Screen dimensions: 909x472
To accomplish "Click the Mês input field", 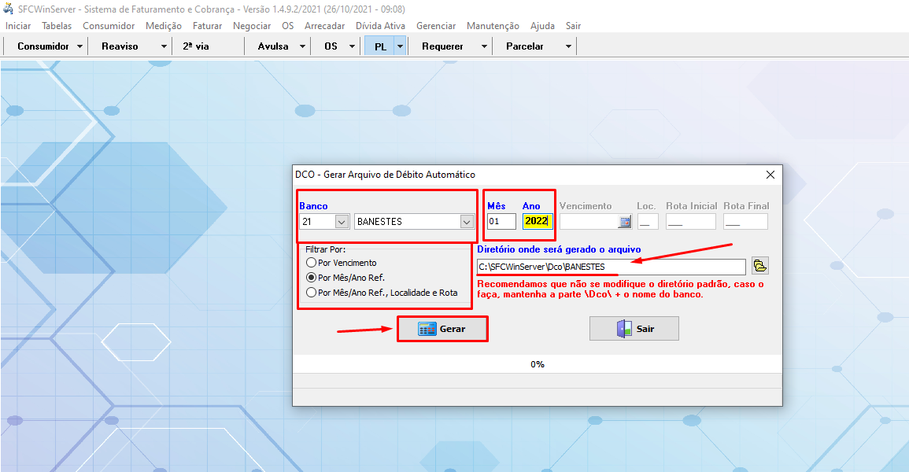I will coord(501,222).
